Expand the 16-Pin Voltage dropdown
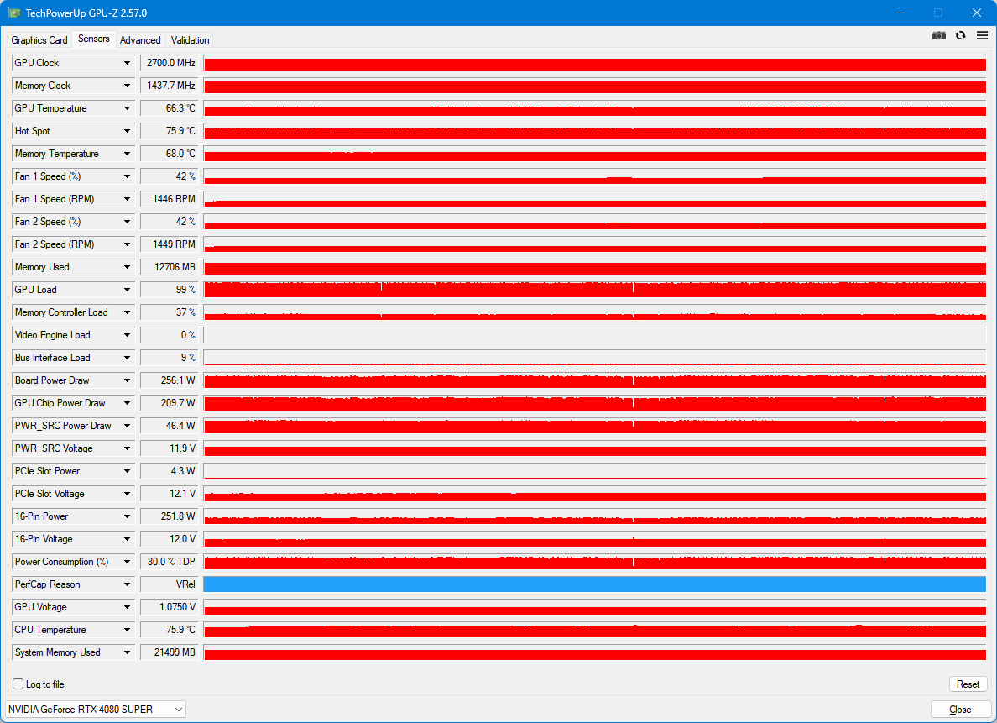 (x=74, y=539)
